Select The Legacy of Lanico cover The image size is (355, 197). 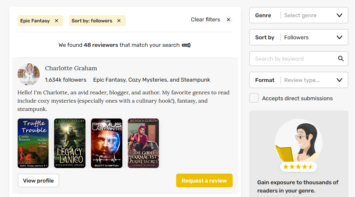click(70, 143)
